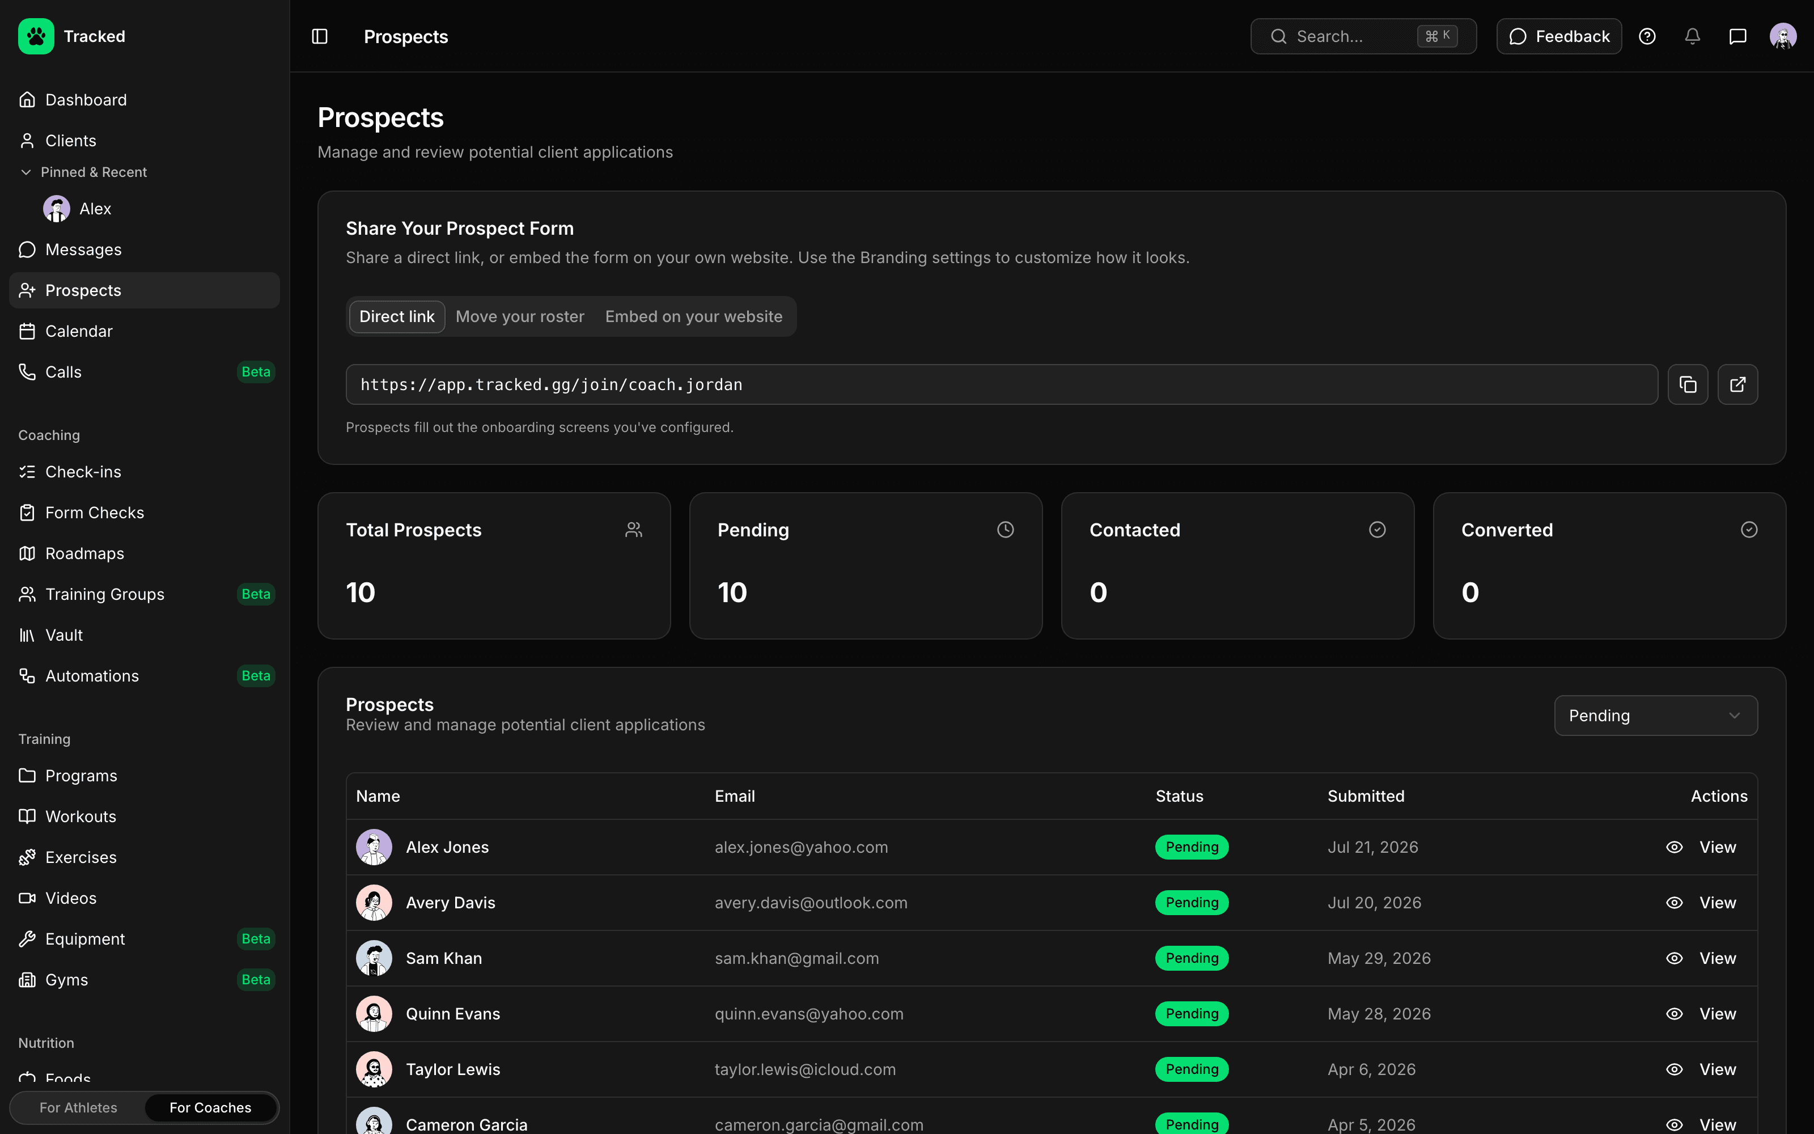Click Avery Davis avatar thumbnail

pos(374,903)
